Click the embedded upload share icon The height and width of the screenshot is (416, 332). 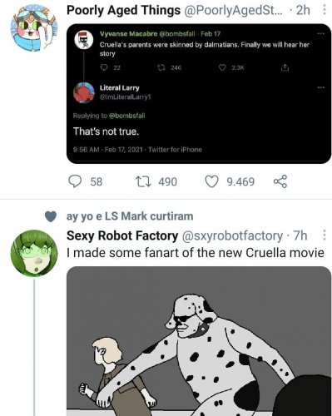tap(285, 67)
